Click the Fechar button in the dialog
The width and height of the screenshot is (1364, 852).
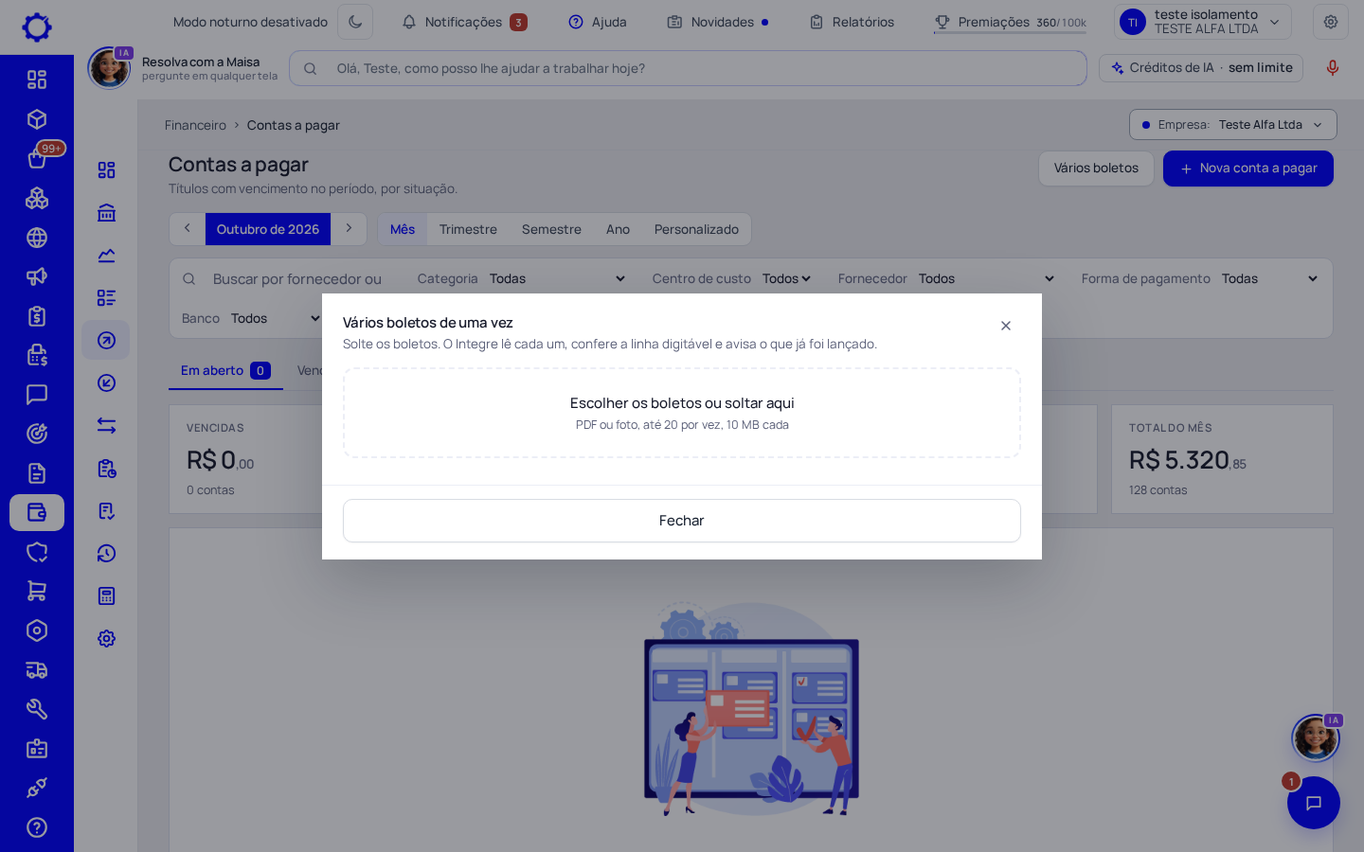tap(682, 521)
